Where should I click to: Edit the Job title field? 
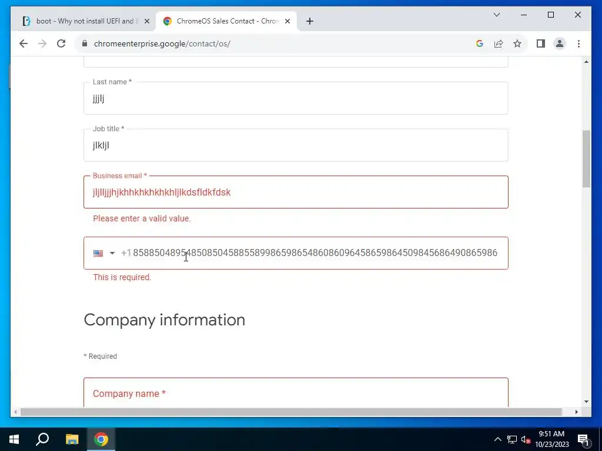pyautogui.click(x=296, y=146)
